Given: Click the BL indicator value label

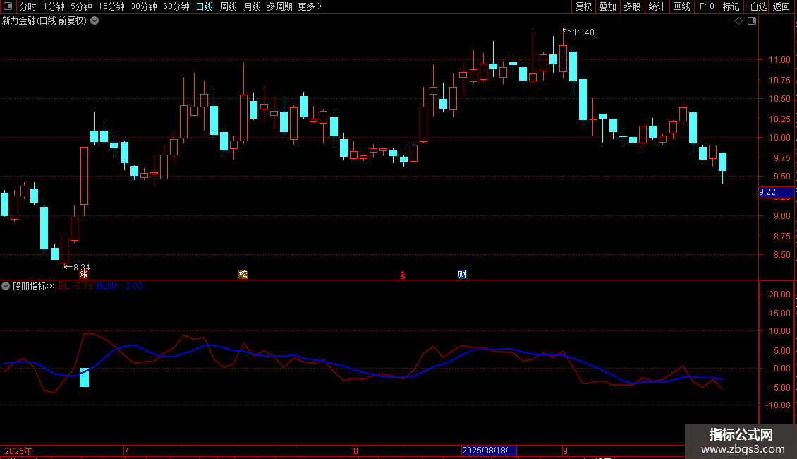Looking at the screenshot, I should pyautogui.click(x=75, y=286).
